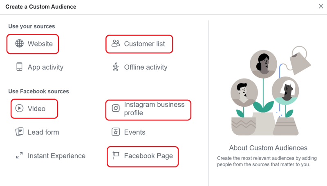Click the Instant Experience expand arrows icon
Viewport: 327px width, 186px height.
19,155
